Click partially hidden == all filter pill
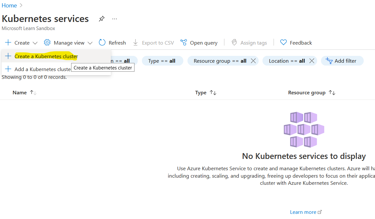Image resolution: width=375 pixels, height=219 pixels. click(124, 61)
